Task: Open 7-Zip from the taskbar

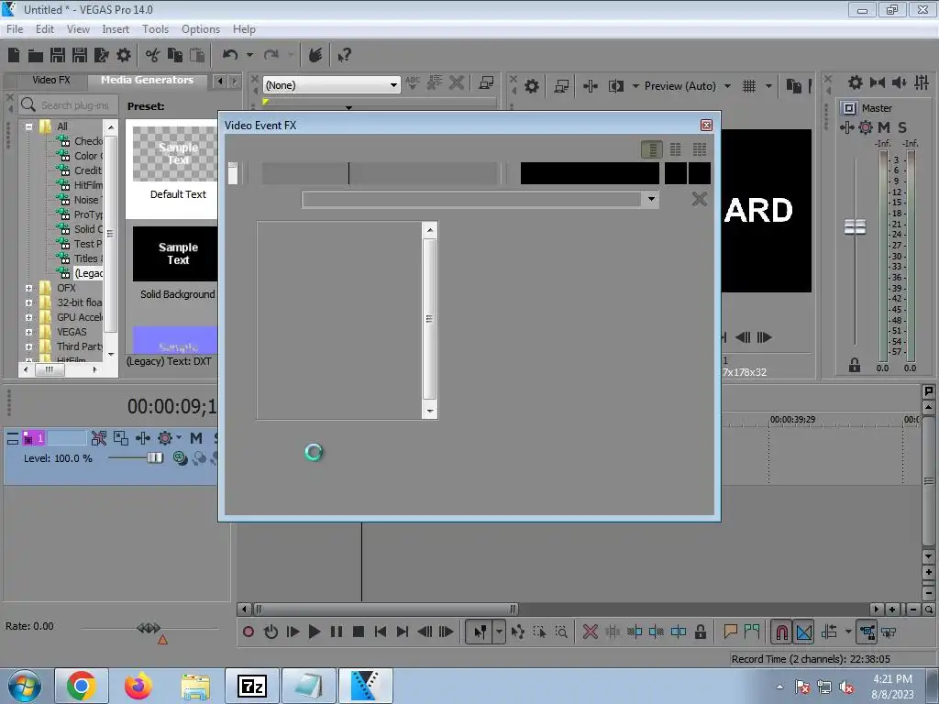Action: pos(251,686)
